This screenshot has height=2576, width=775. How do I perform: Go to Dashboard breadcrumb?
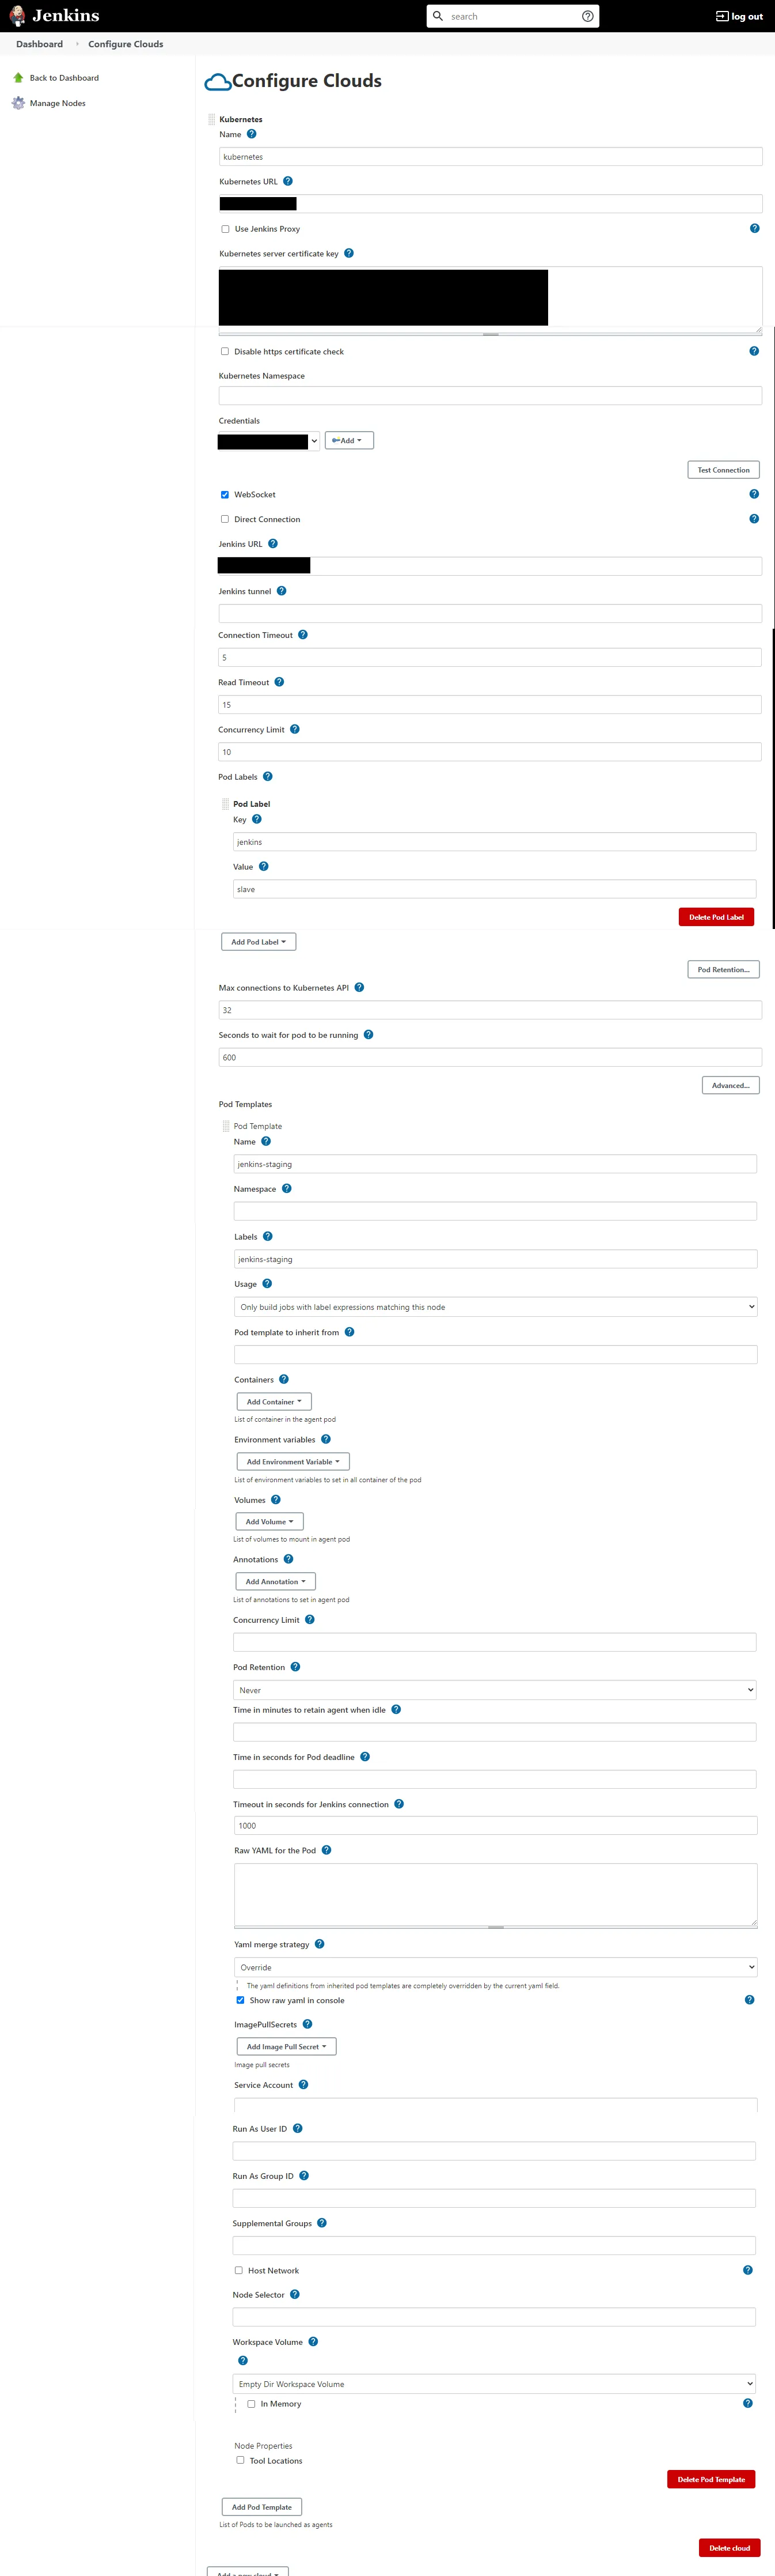point(39,44)
